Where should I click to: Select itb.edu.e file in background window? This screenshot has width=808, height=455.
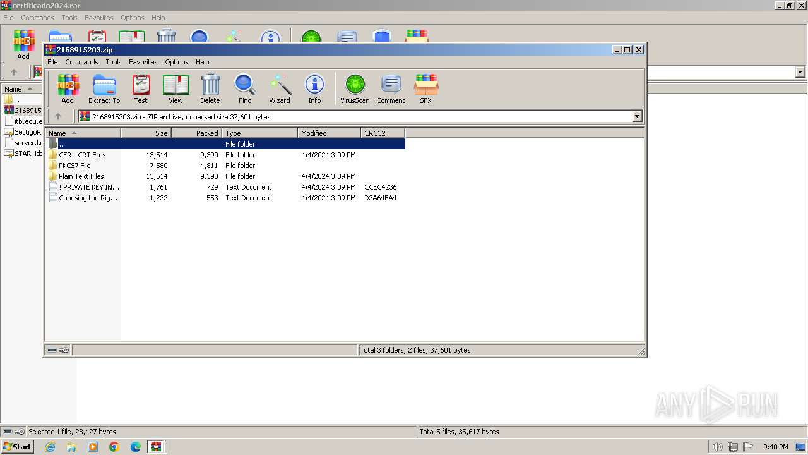pos(23,121)
